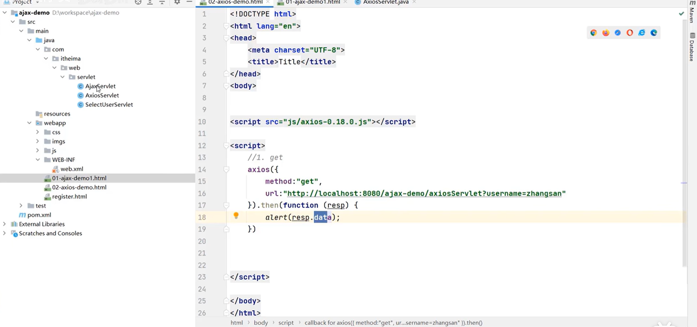Click the green inspection checkmark

(x=682, y=14)
